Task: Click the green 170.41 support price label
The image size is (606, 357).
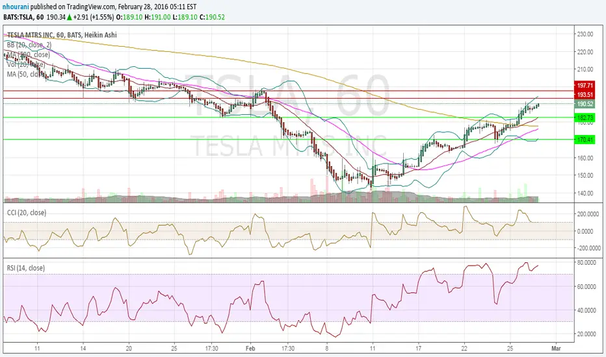Action: click(585, 140)
